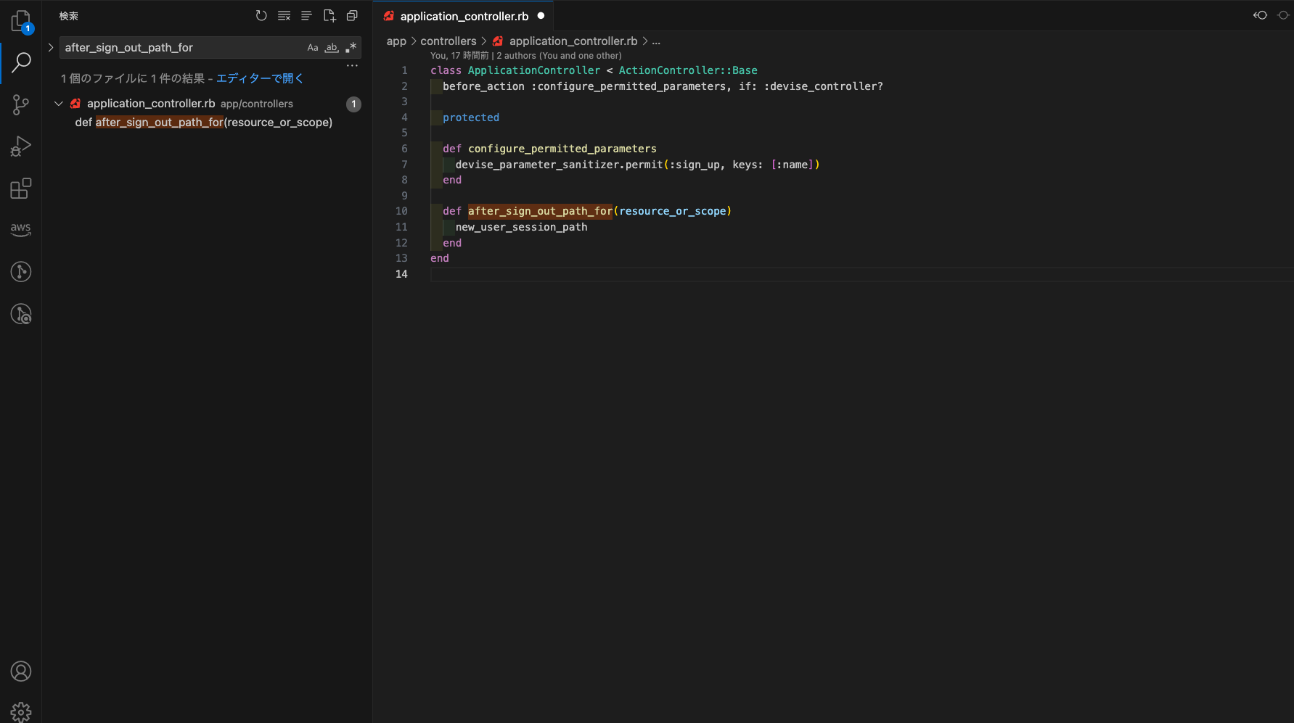The width and height of the screenshot is (1294, 723).
Task: Click the エディターで開く link
Action: tap(259, 78)
